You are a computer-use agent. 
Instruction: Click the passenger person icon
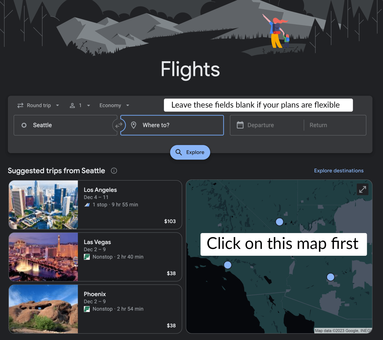[x=72, y=105]
